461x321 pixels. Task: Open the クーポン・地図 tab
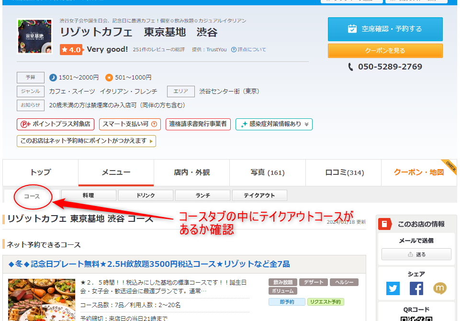tap(418, 172)
